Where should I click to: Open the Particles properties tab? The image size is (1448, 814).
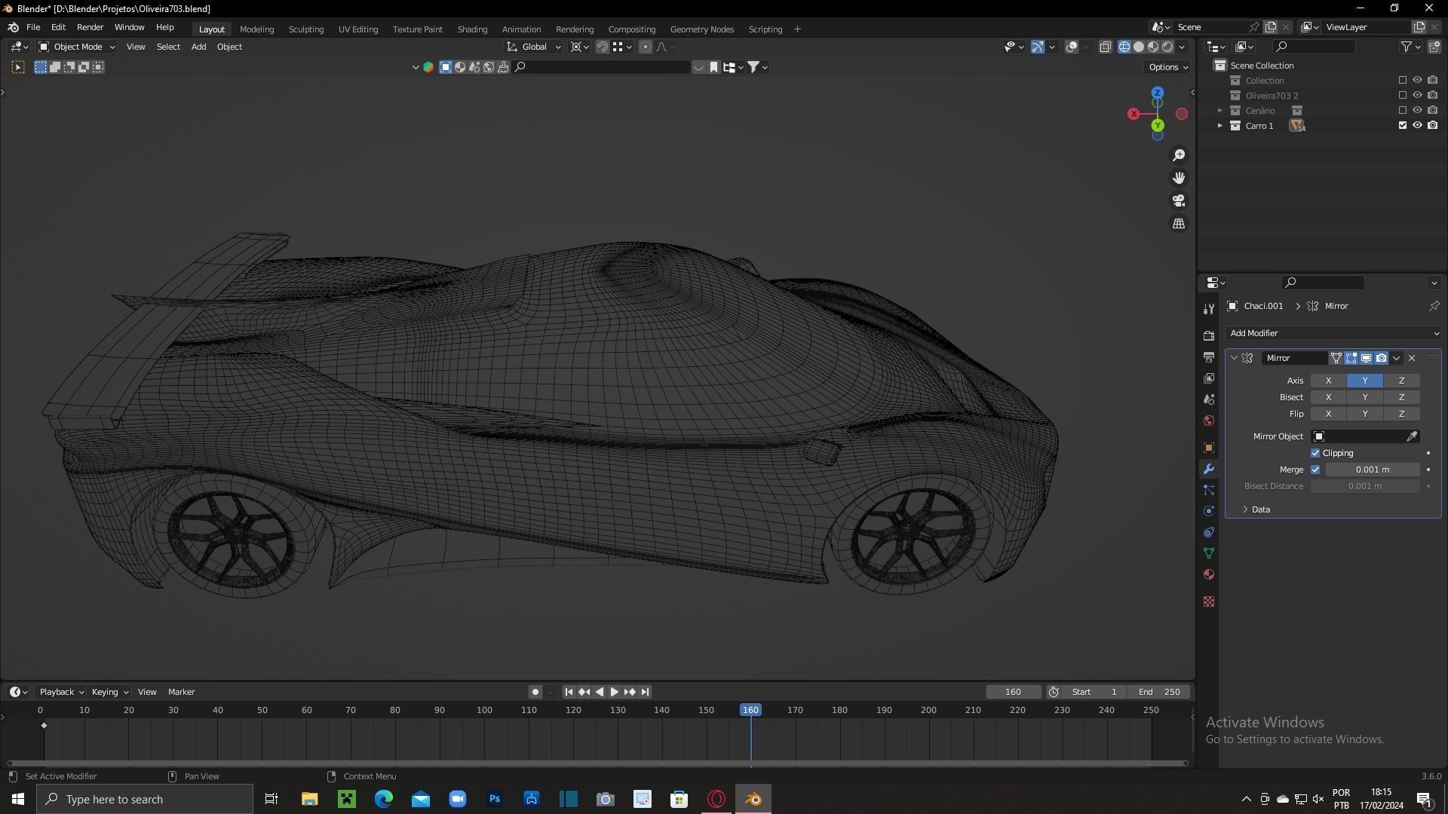point(1209,490)
